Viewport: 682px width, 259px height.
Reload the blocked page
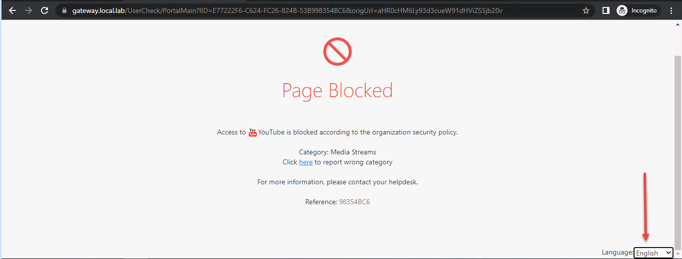click(44, 10)
